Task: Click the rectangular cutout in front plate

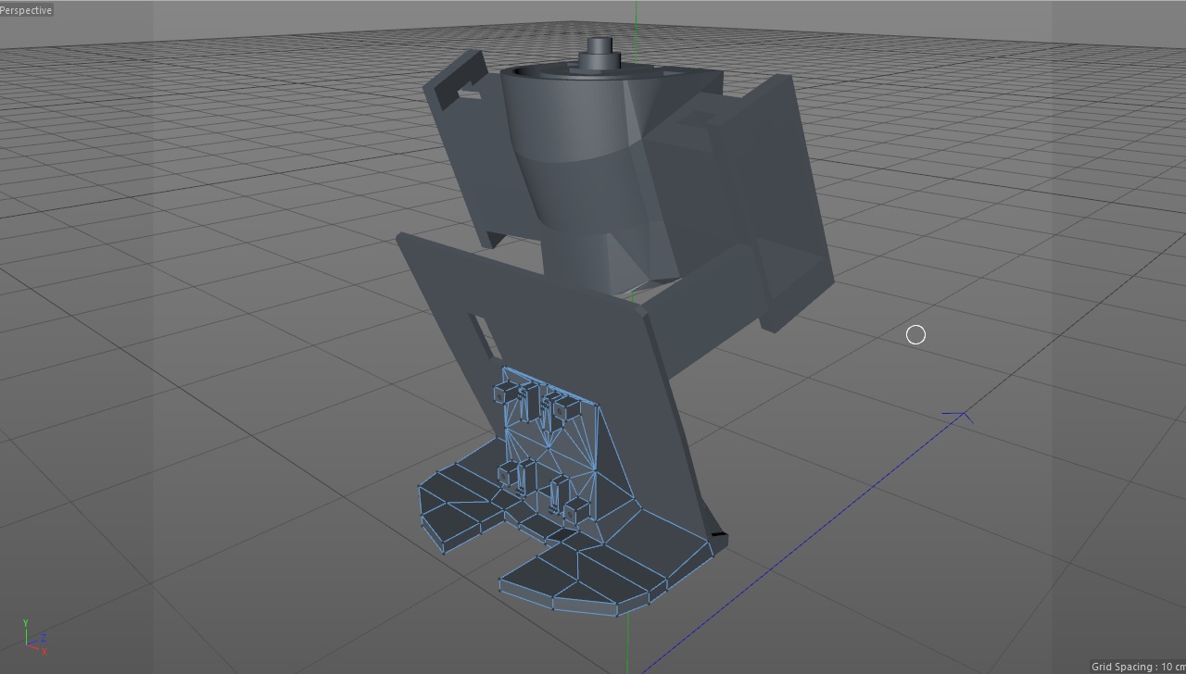Action: click(x=484, y=336)
